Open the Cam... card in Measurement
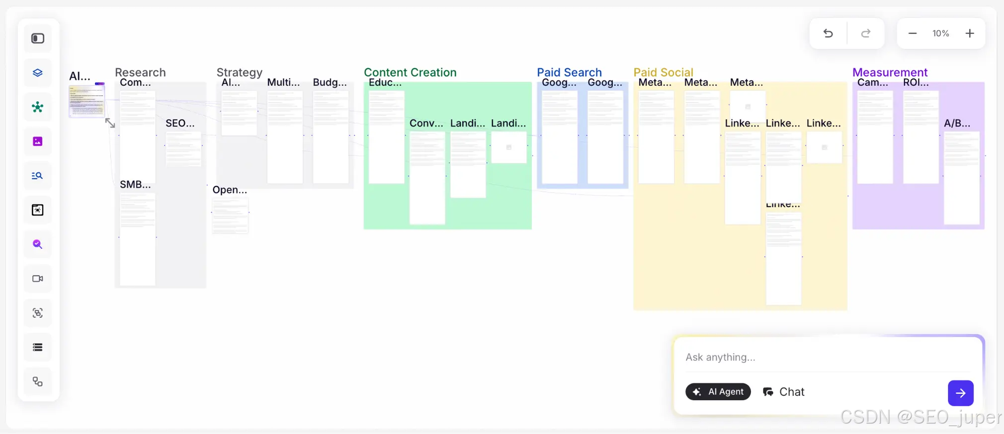The image size is (1004, 434). 875,137
